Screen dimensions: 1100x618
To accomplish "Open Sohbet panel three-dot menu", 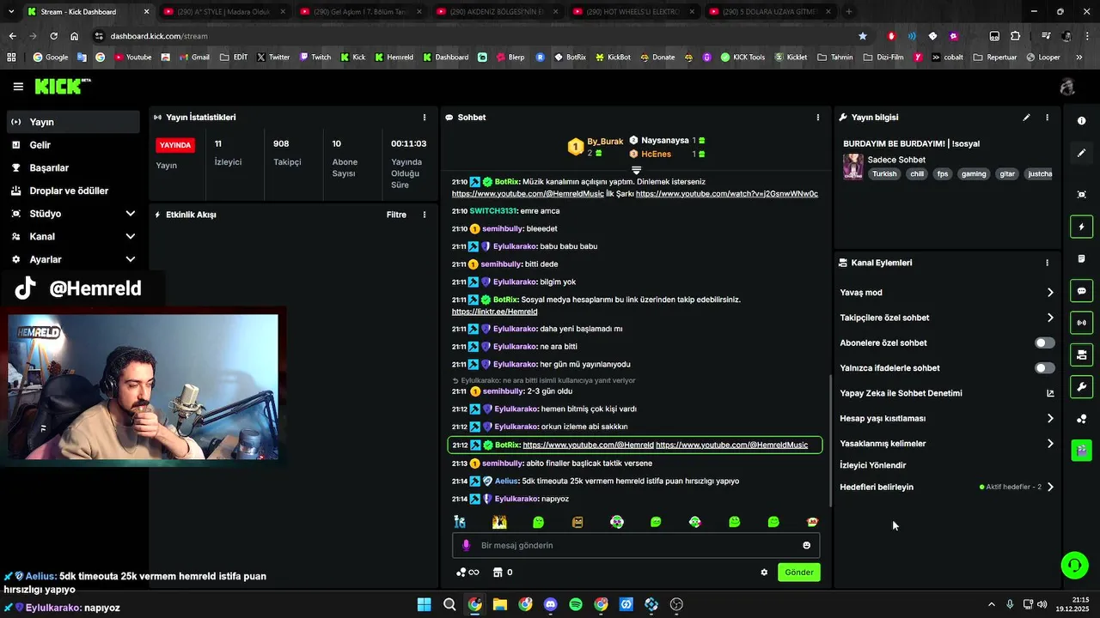I will [x=817, y=118].
